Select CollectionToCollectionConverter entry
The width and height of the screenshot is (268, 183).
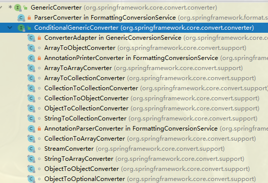(x=91, y=88)
